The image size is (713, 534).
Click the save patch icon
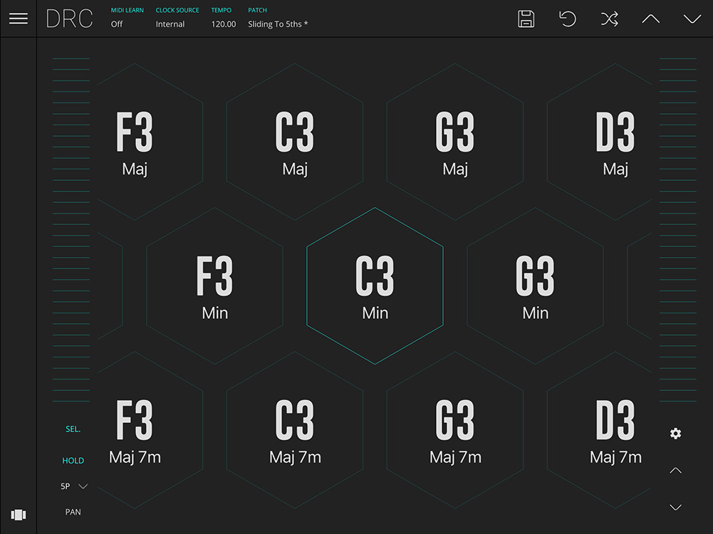coord(526,19)
